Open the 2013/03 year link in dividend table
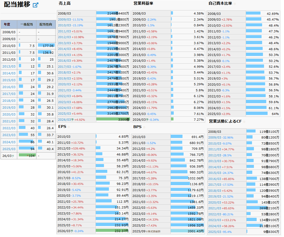Screen dimensions: 284x237 tap(9, 66)
